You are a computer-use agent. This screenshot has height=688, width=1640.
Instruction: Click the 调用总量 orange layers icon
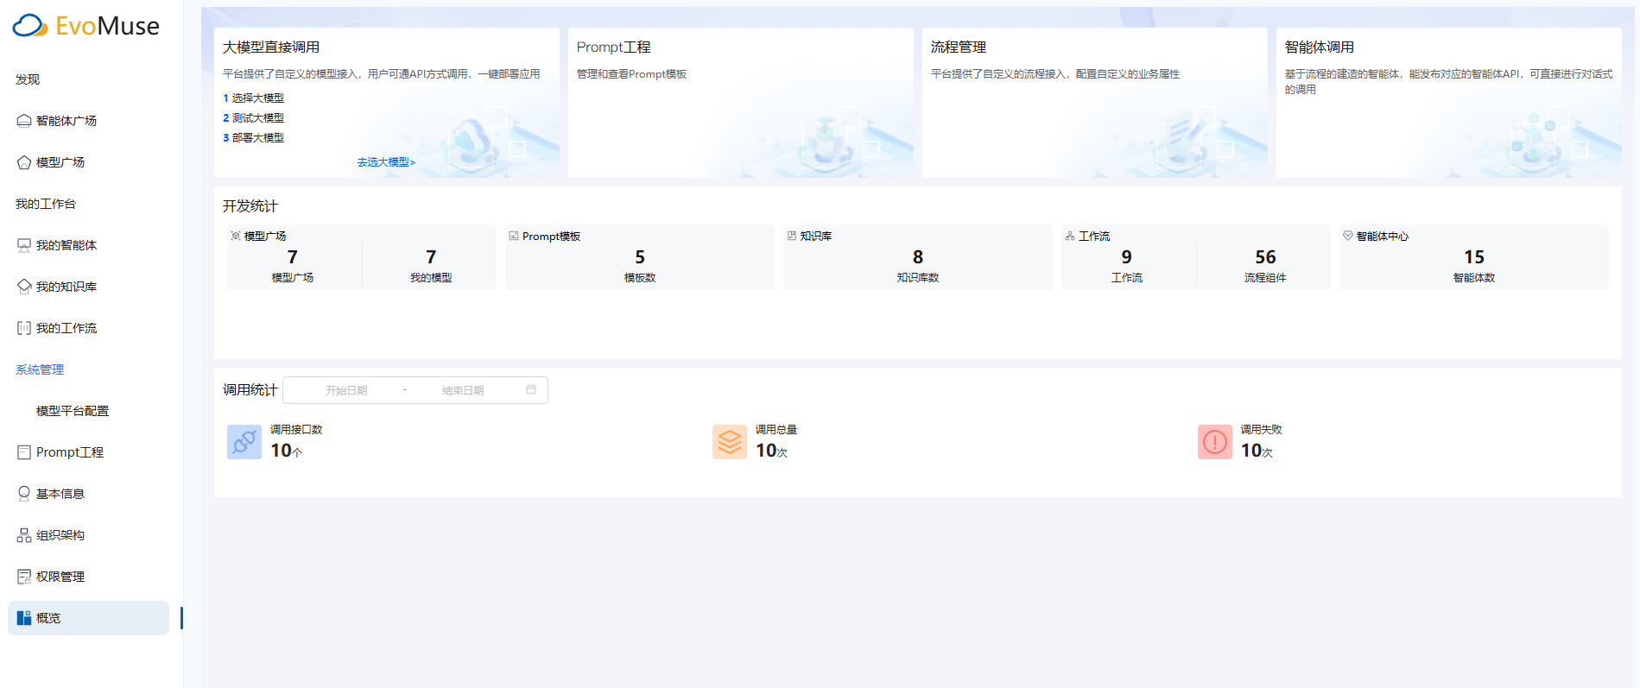(x=730, y=442)
